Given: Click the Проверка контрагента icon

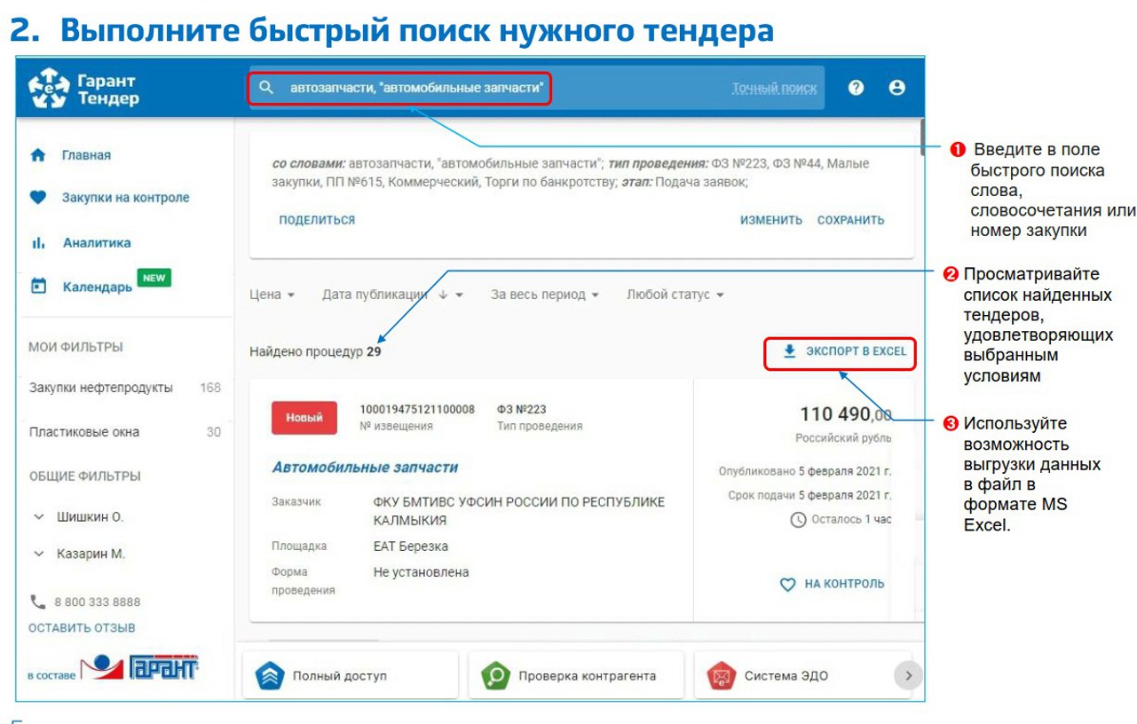Looking at the screenshot, I should click(495, 676).
